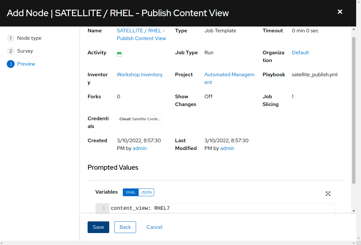Switch Variables view to JSON
361x245 pixels.
pos(146,192)
